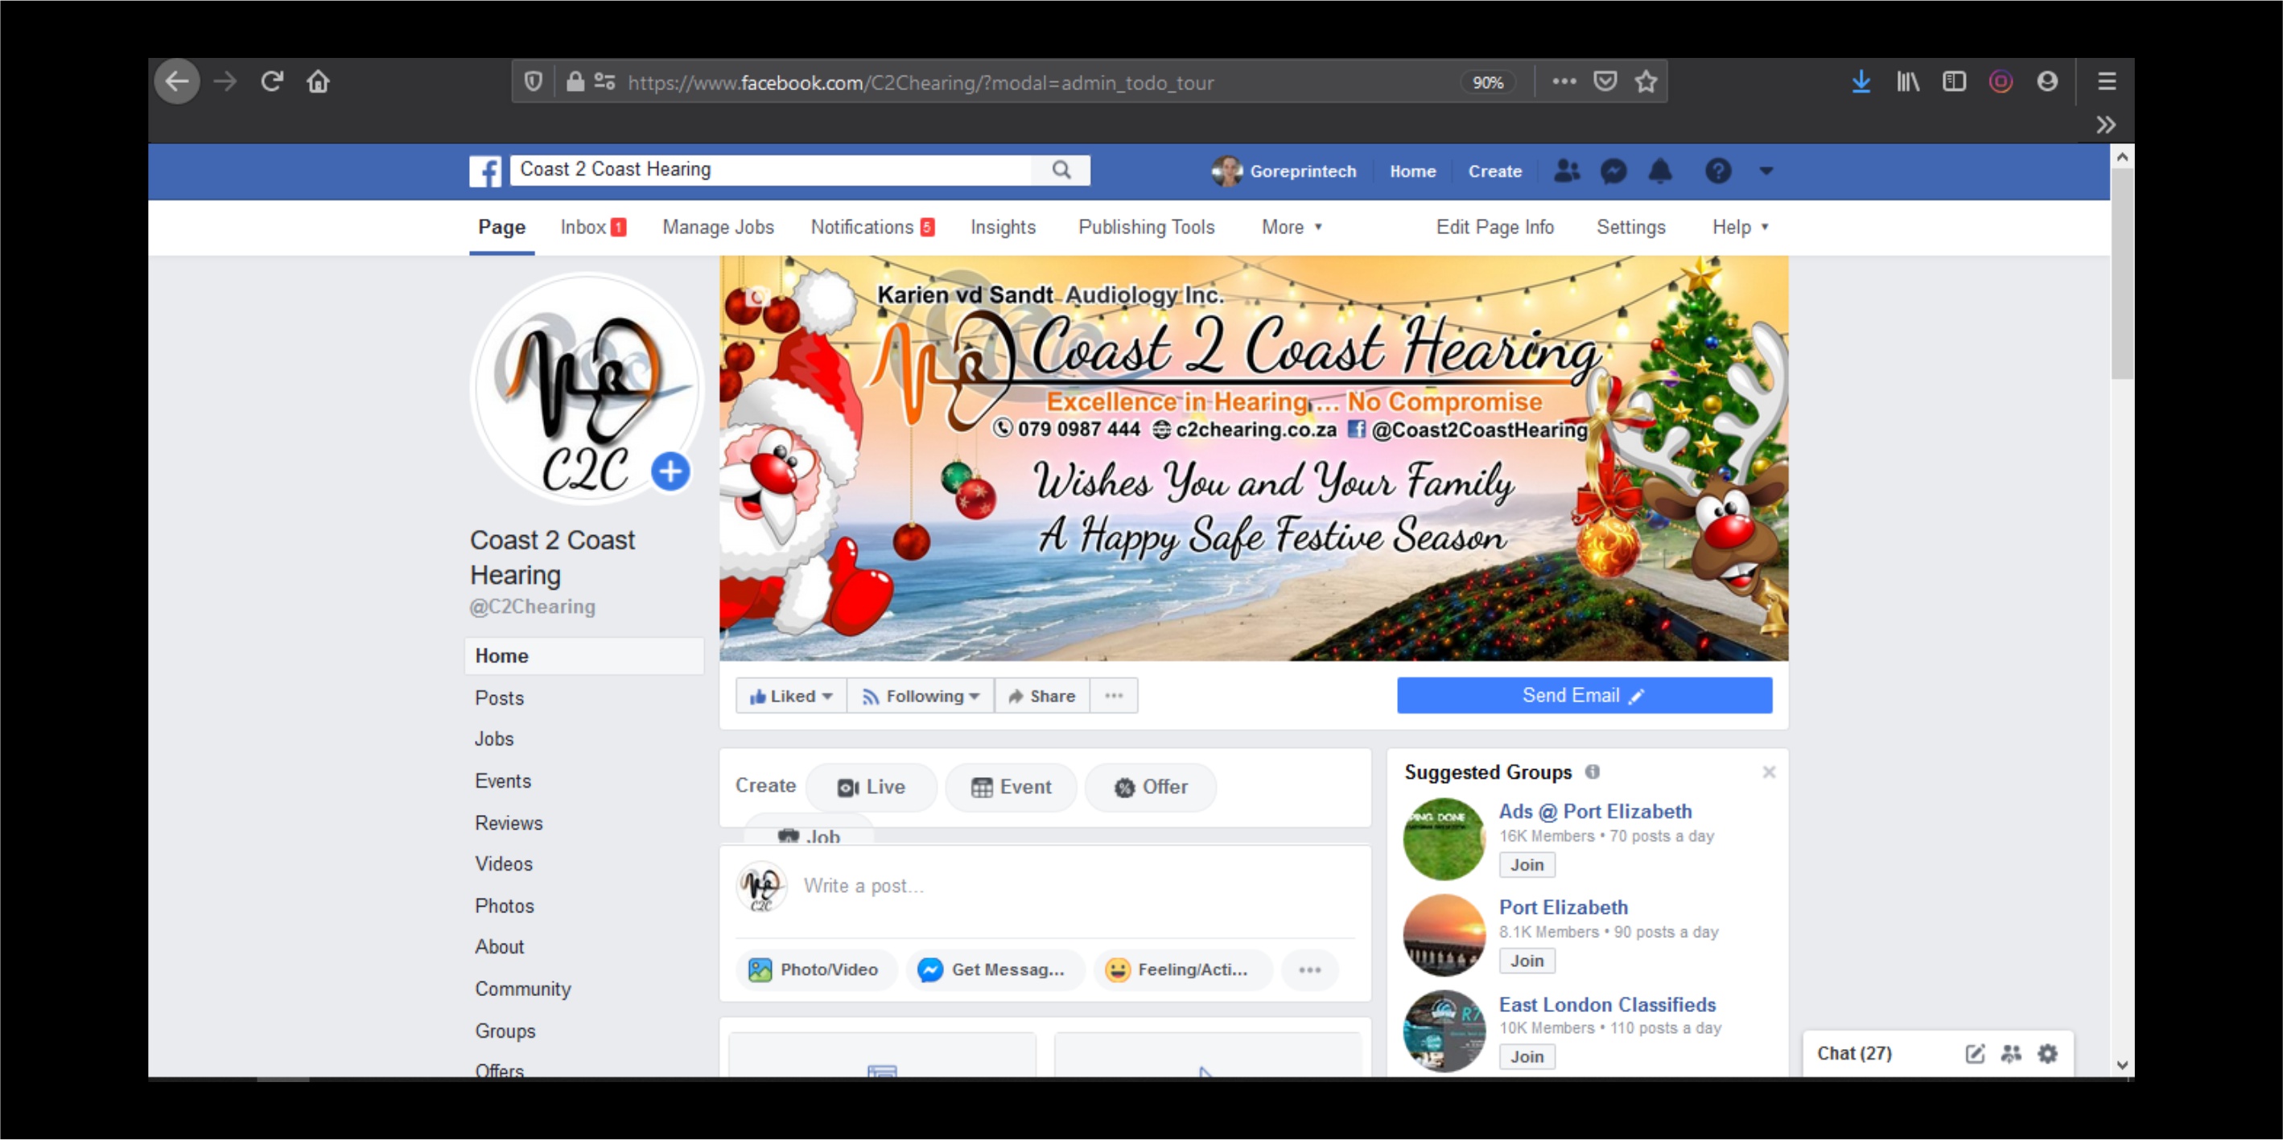Click the notifications bell icon
This screenshot has width=2283, height=1140.
[x=1660, y=171]
